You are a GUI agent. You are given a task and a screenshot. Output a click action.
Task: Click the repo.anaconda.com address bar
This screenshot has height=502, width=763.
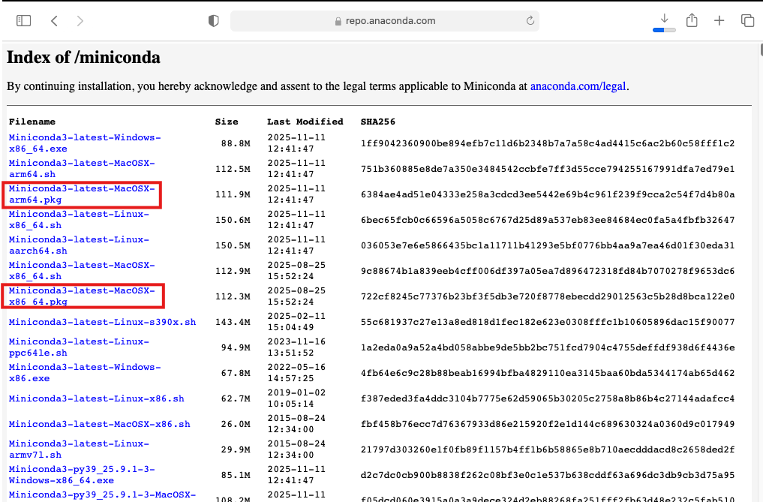coord(384,21)
